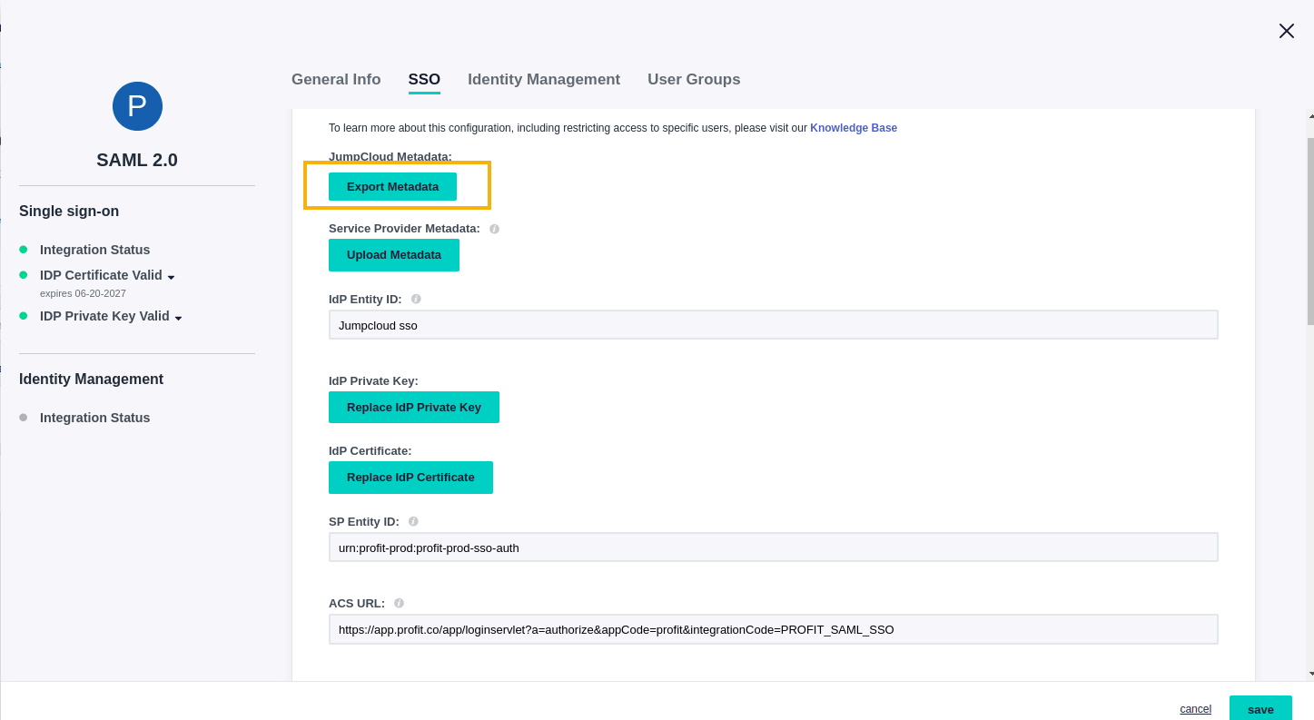Click Integration Status under left Identity Management heading

[94, 418]
